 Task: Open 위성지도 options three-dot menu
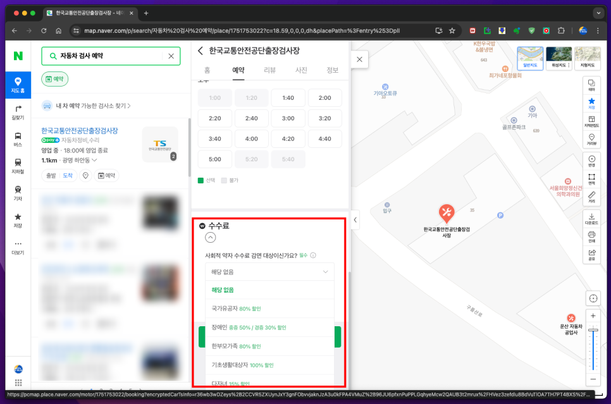coord(569,65)
